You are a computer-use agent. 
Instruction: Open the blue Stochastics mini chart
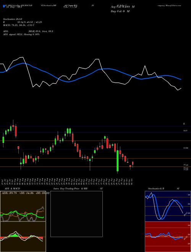coord(168,206)
